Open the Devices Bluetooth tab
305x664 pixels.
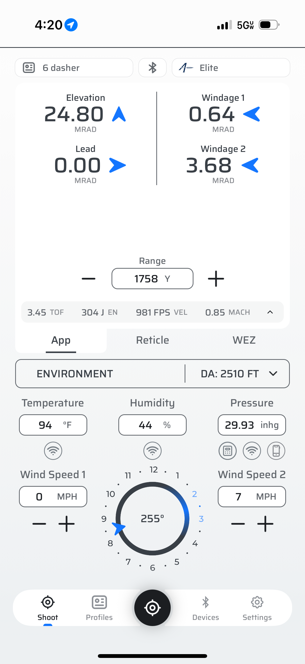pos(205,608)
